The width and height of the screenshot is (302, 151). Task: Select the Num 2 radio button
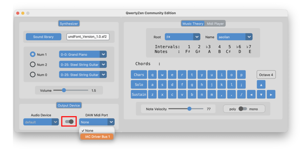click(x=33, y=65)
